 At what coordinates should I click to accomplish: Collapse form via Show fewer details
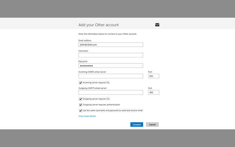(x=87, y=116)
